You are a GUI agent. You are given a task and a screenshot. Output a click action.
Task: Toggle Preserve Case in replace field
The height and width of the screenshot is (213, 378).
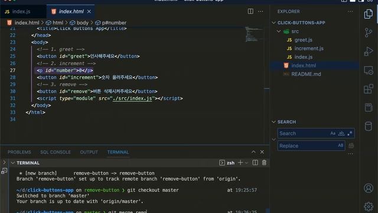click(341, 146)
